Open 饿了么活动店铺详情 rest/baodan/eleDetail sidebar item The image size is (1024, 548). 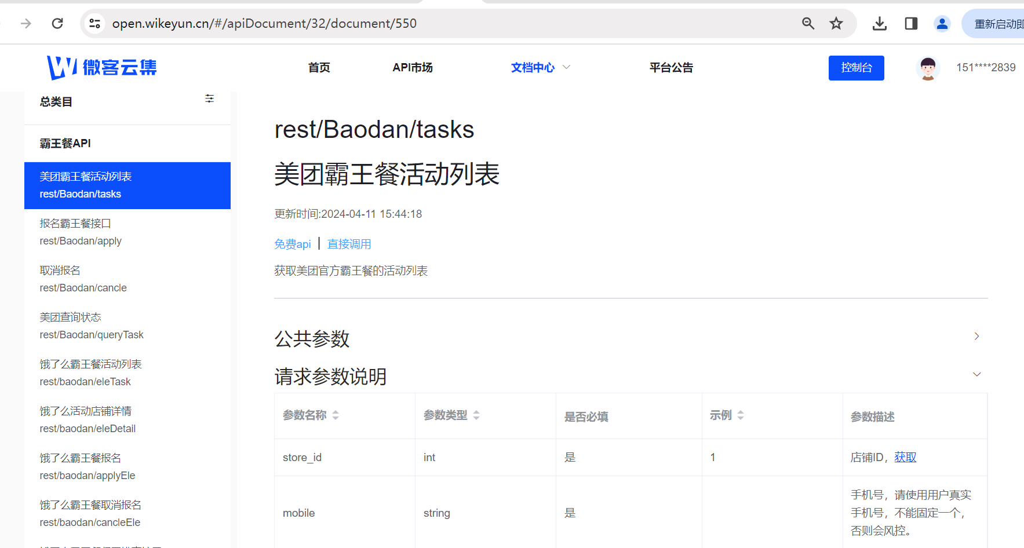pyautogui.click(x=127, y=420)
